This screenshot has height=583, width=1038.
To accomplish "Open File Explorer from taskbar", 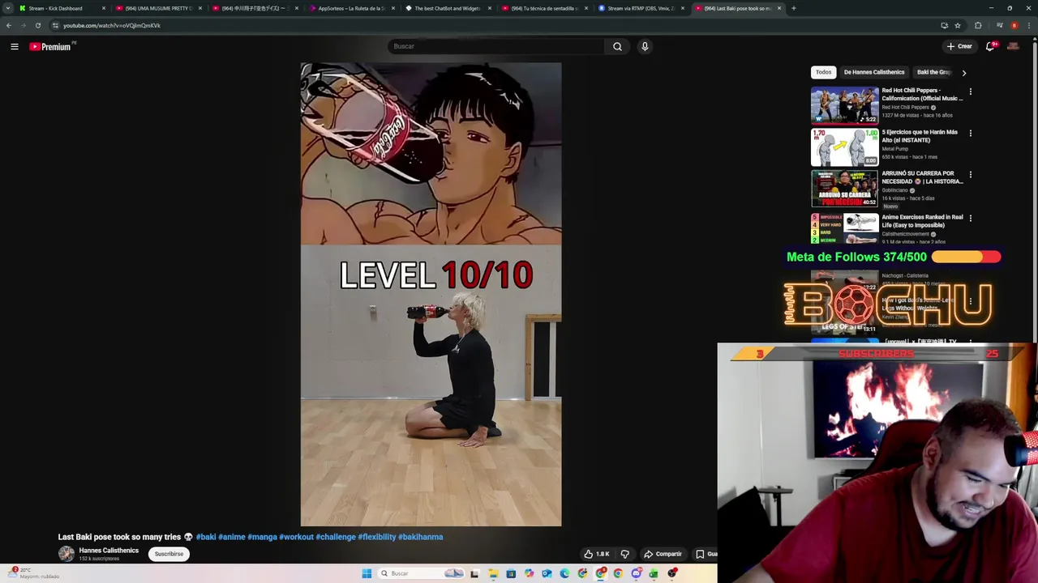I will tap(493, 573).
